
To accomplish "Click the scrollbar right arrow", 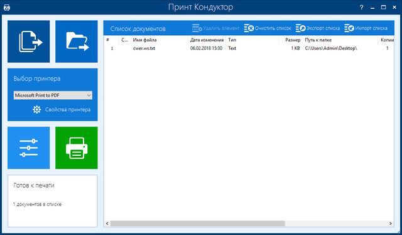I will coord(391,224).
